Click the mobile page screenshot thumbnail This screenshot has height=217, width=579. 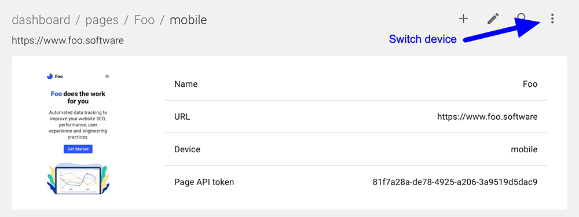coord(78,133)
